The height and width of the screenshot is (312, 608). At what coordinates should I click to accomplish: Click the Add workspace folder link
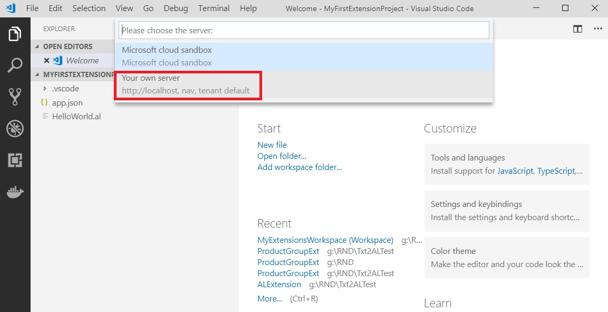coord(300,167)
